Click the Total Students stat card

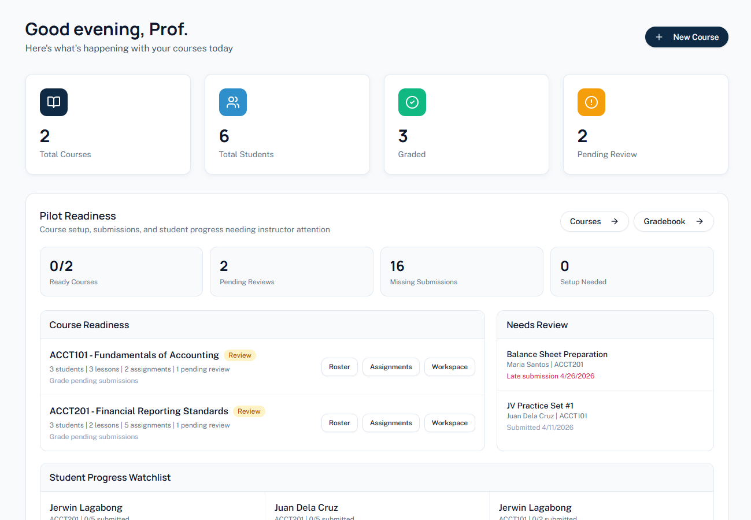[287, 124]
